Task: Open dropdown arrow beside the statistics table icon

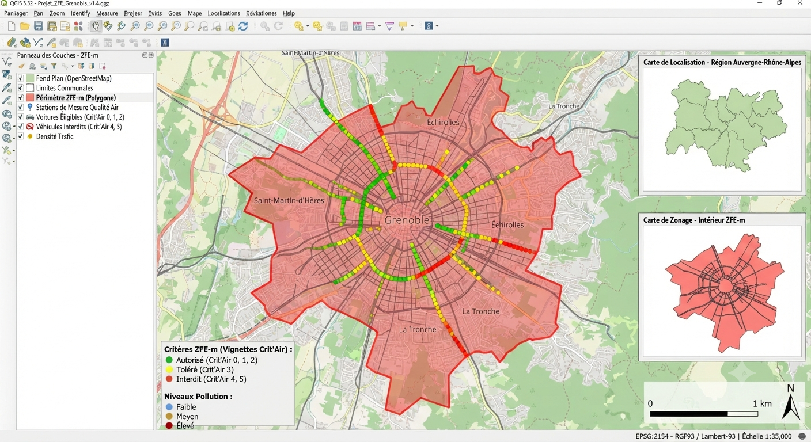Action: 378,26
